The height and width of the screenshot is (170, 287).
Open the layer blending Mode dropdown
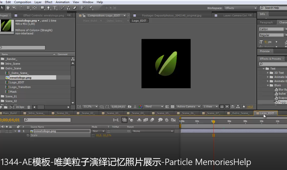[x=98, y=131]
